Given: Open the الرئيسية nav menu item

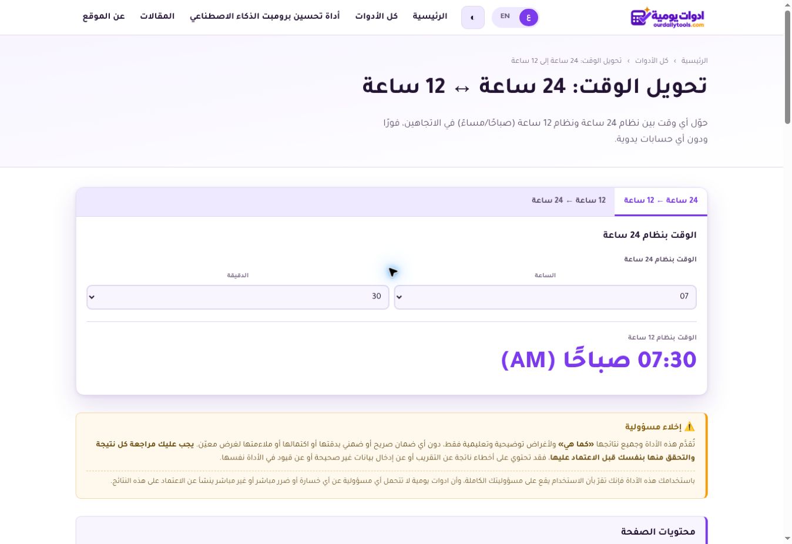Looking at the screenshot, I should (430, 16).
